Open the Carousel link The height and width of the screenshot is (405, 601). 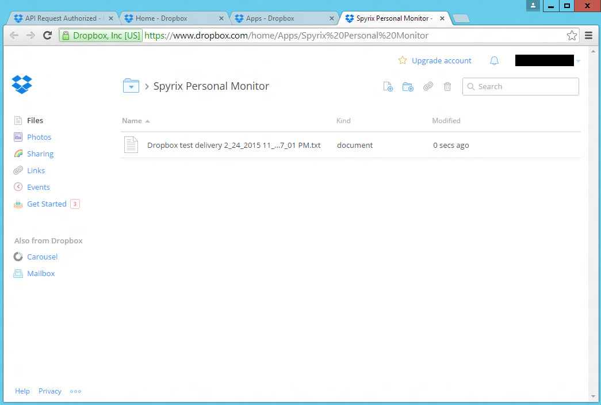pyautogui.click(x=42, y=257)
